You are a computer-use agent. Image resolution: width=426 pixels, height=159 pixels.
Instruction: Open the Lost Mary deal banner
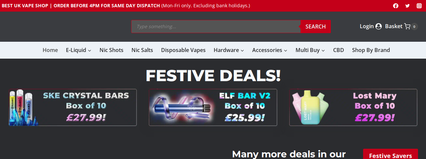click(x=353, y=107)
